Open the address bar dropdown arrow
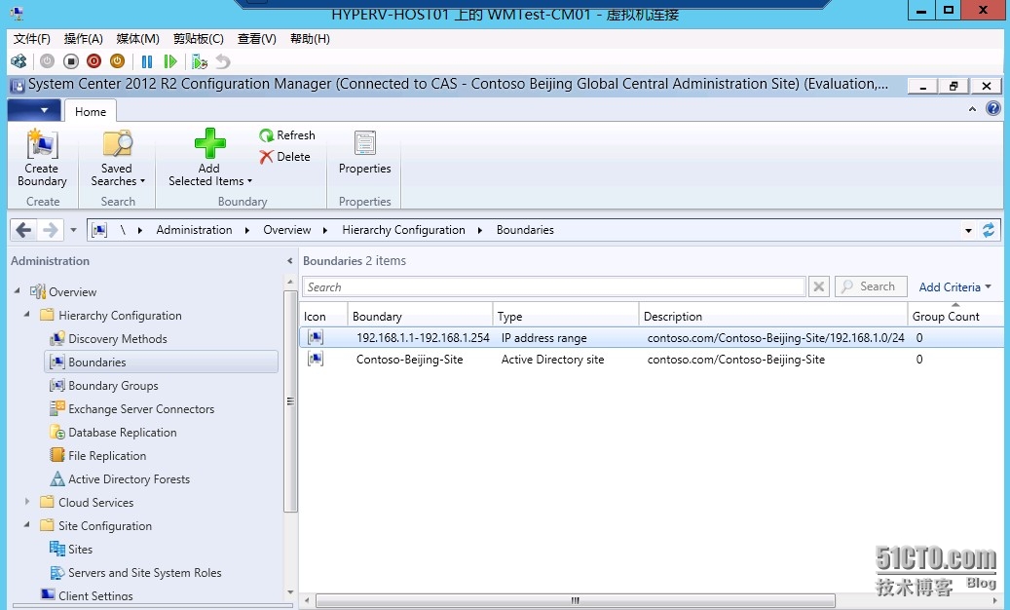Image resolution: width=1010 pixels, height=610 pixels. pos(968,230)
